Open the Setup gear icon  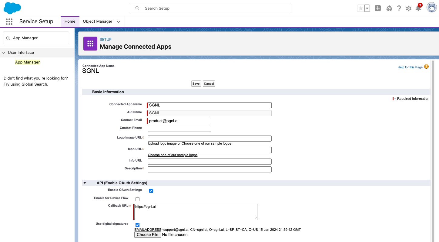409,8
